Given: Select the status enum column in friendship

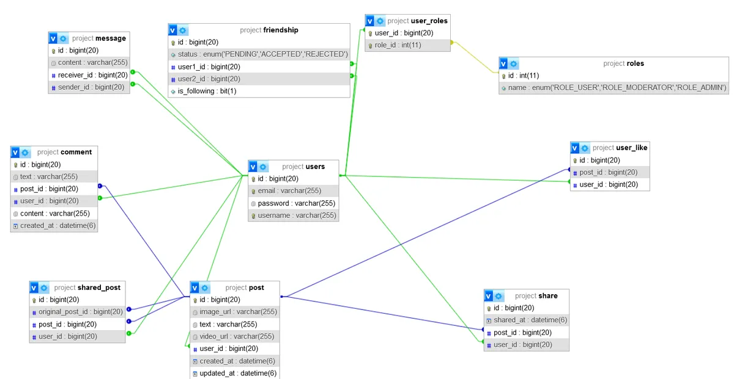Looking at the screenshot, I should (x=259, y=54).
